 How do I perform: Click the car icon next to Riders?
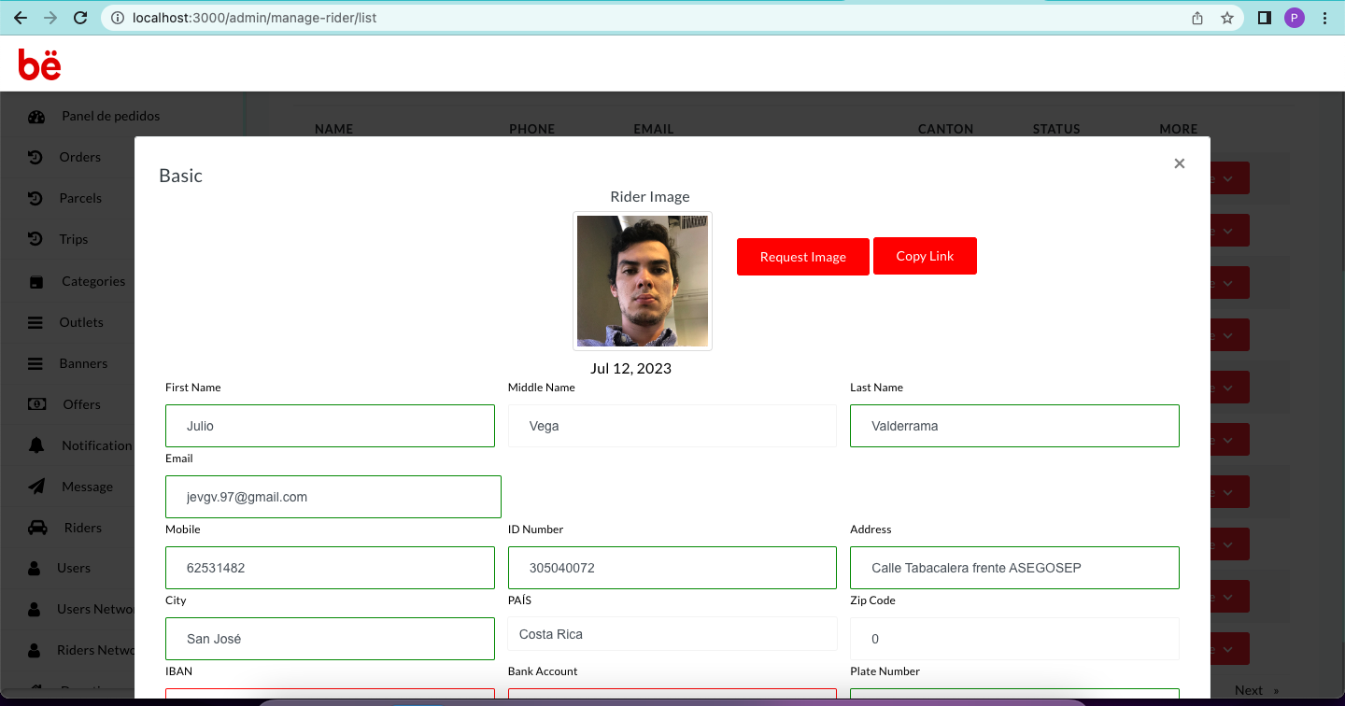tap(37, 528)
